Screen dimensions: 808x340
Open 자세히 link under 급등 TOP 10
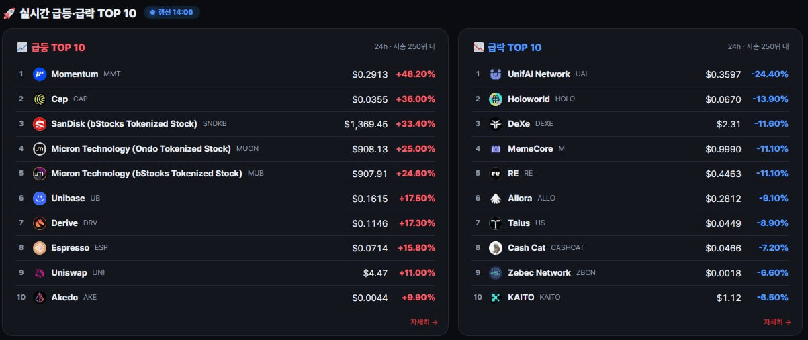(424, 322)
